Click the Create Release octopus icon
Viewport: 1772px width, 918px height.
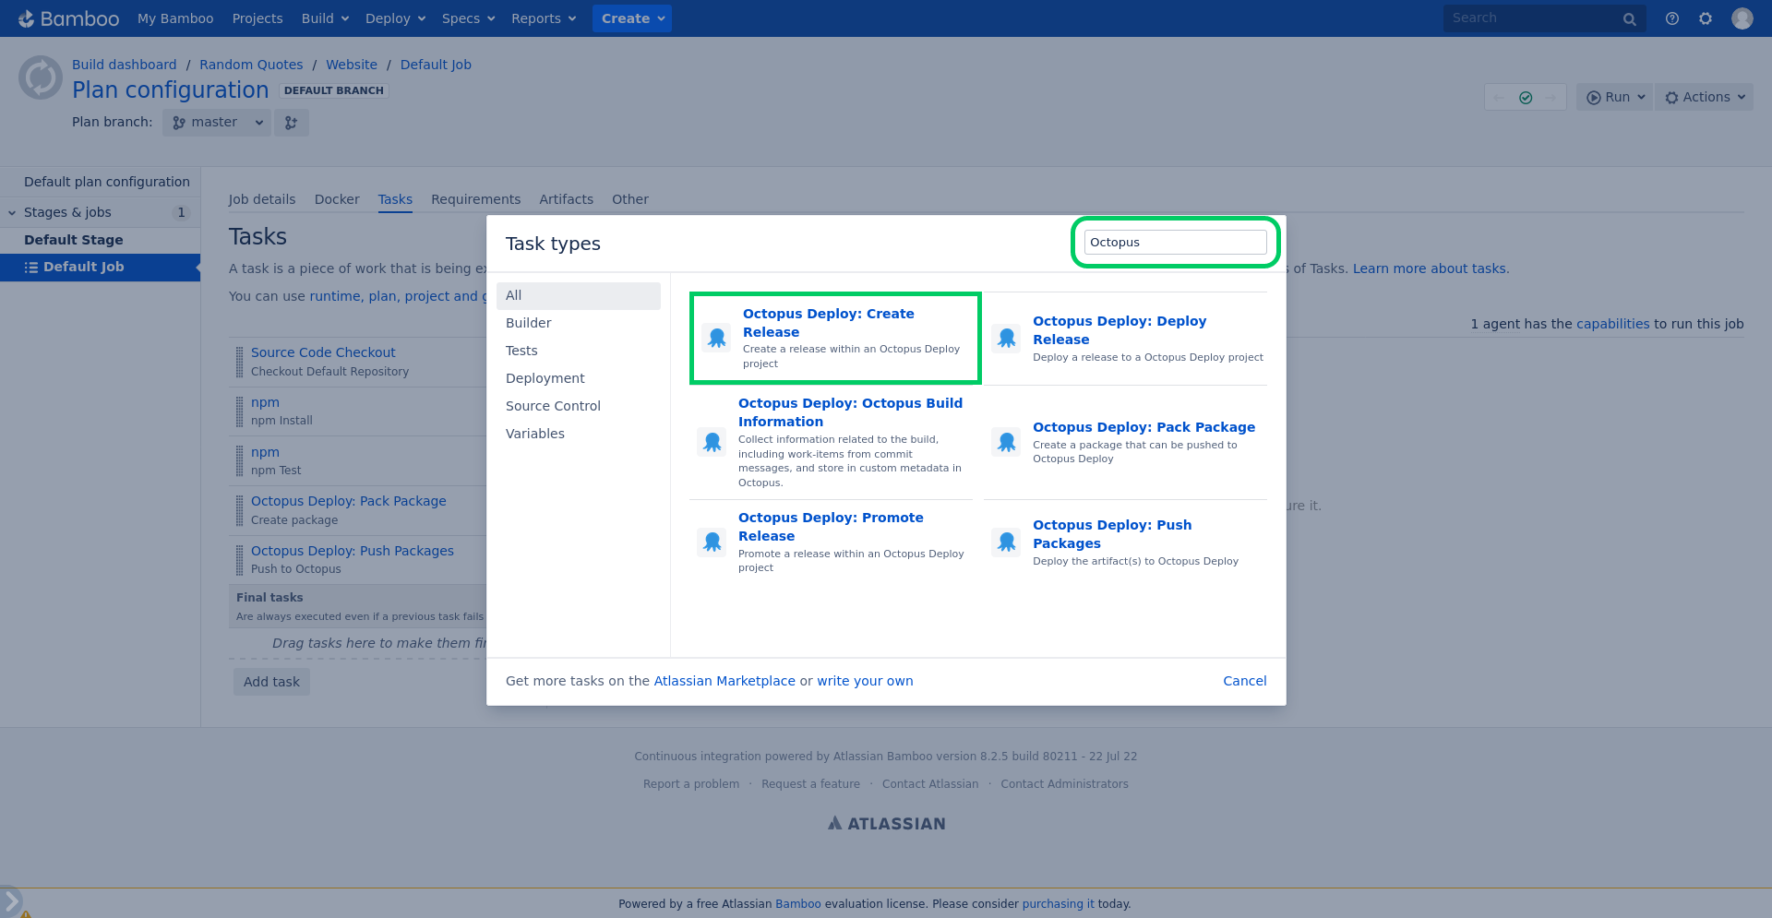click(717, 338)
